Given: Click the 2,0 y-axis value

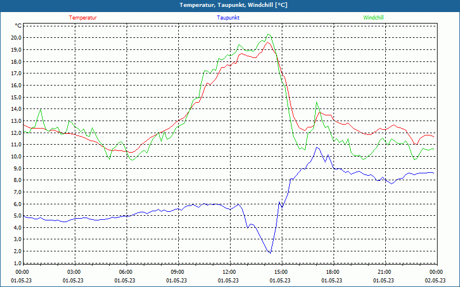Looking at the screenshot, I should 17,251.
